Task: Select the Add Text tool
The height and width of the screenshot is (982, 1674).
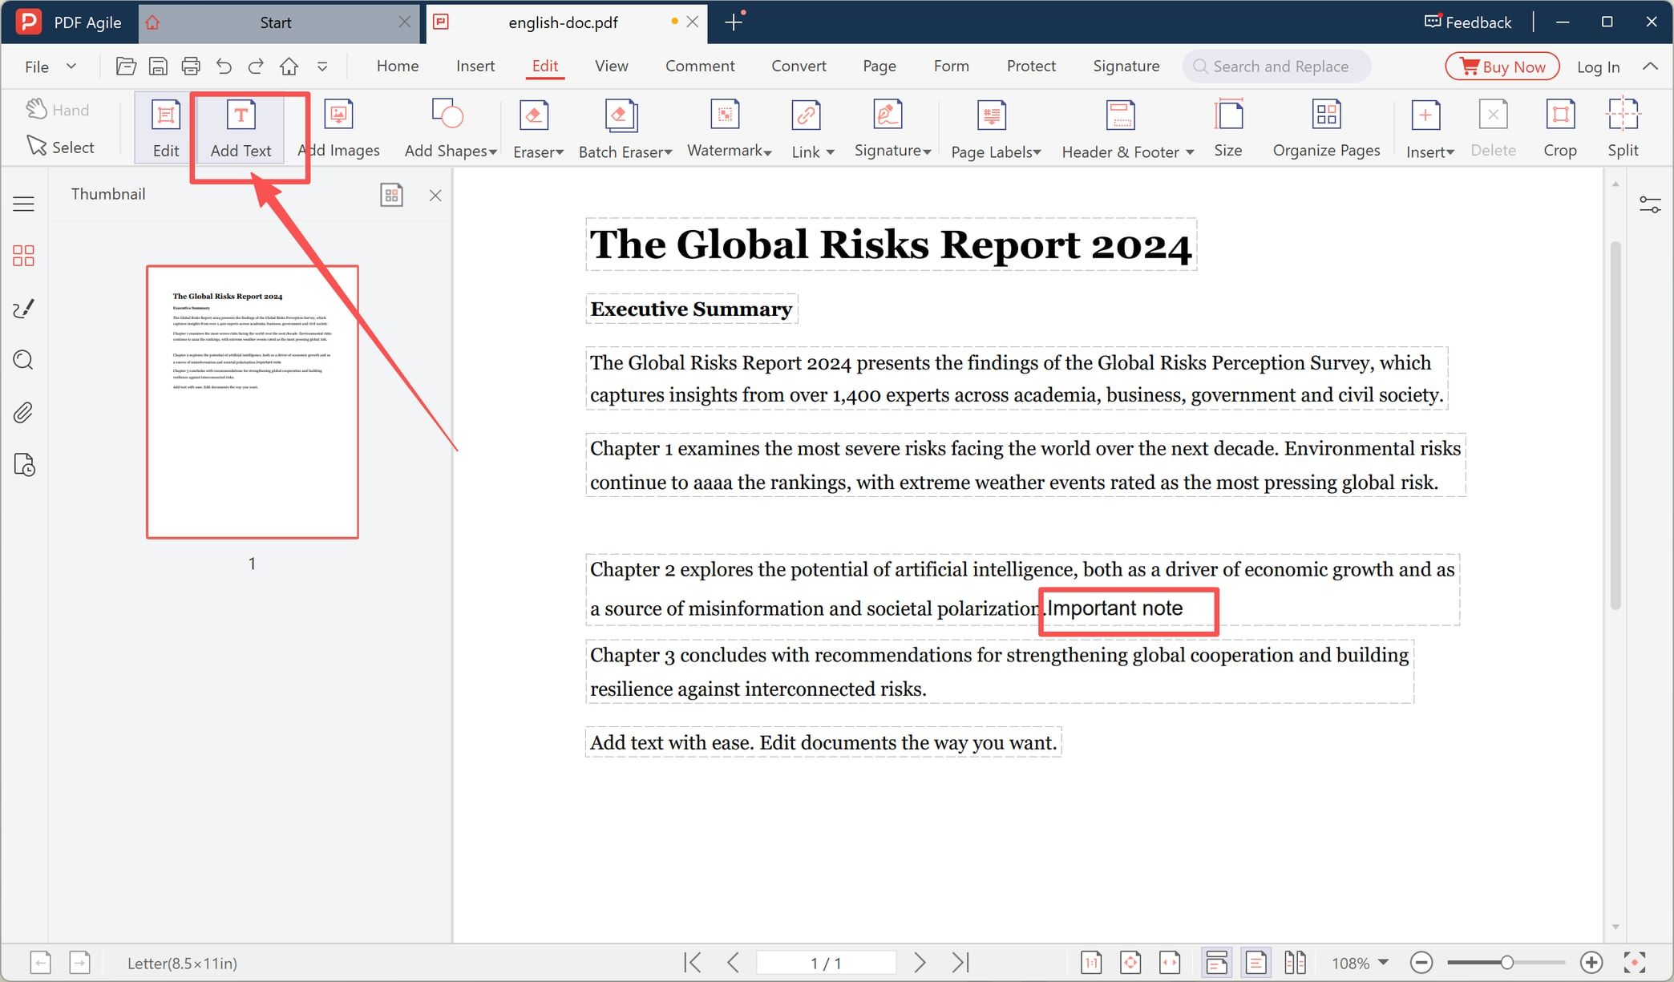Action: [x=241, y=129]
